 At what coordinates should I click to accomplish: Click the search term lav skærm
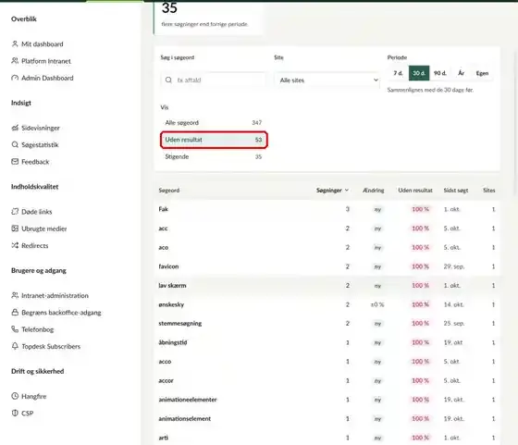click(x=172, y=286)
